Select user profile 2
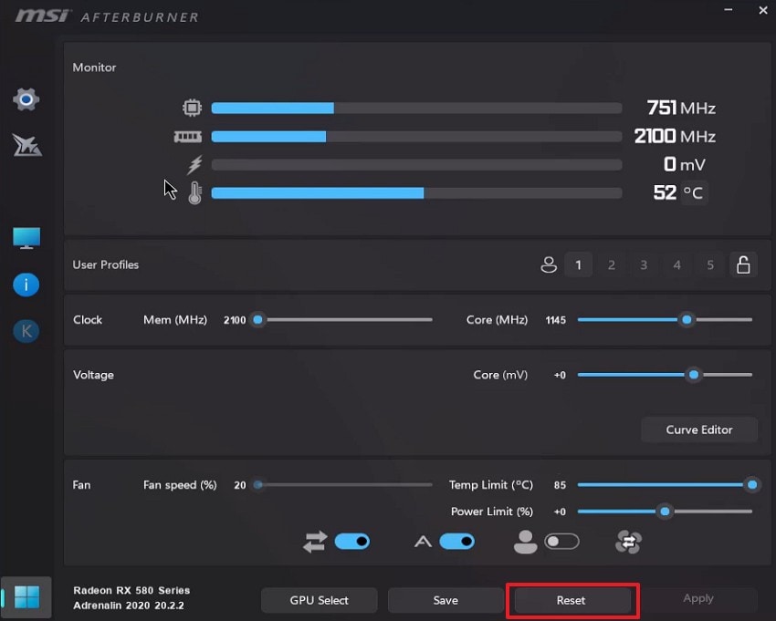 click(611, 265)
